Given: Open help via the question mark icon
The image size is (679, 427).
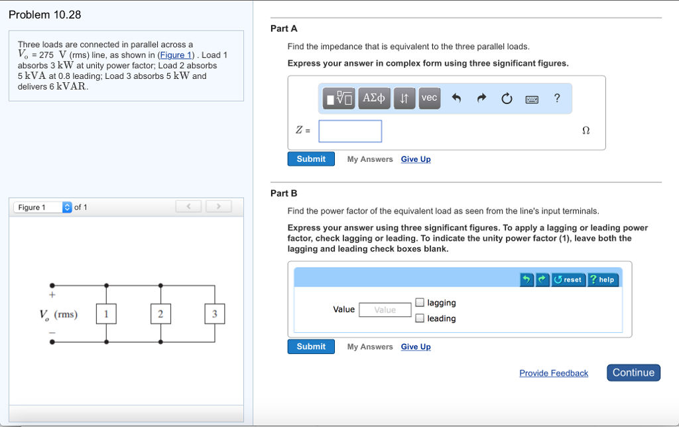Looking at the screenshot, I should pyautogui.click(x=556, y=98).
